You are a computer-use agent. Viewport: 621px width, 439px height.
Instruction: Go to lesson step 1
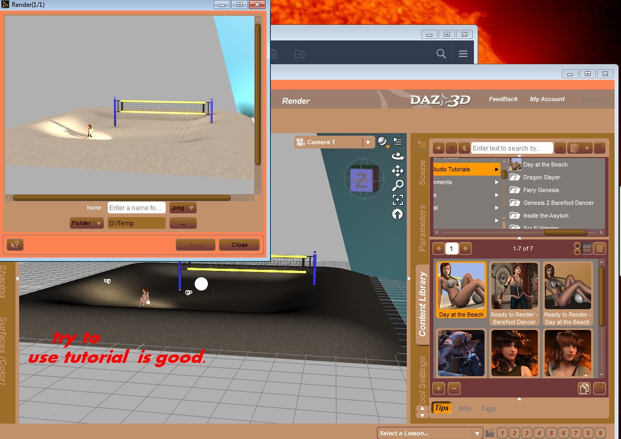(502, 433)
